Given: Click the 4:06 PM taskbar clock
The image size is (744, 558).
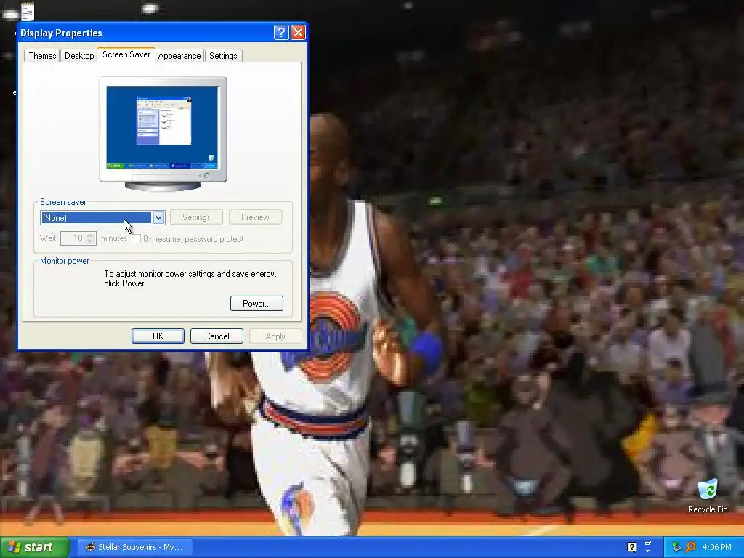Looking at the screenshot, I should [717, 547].
